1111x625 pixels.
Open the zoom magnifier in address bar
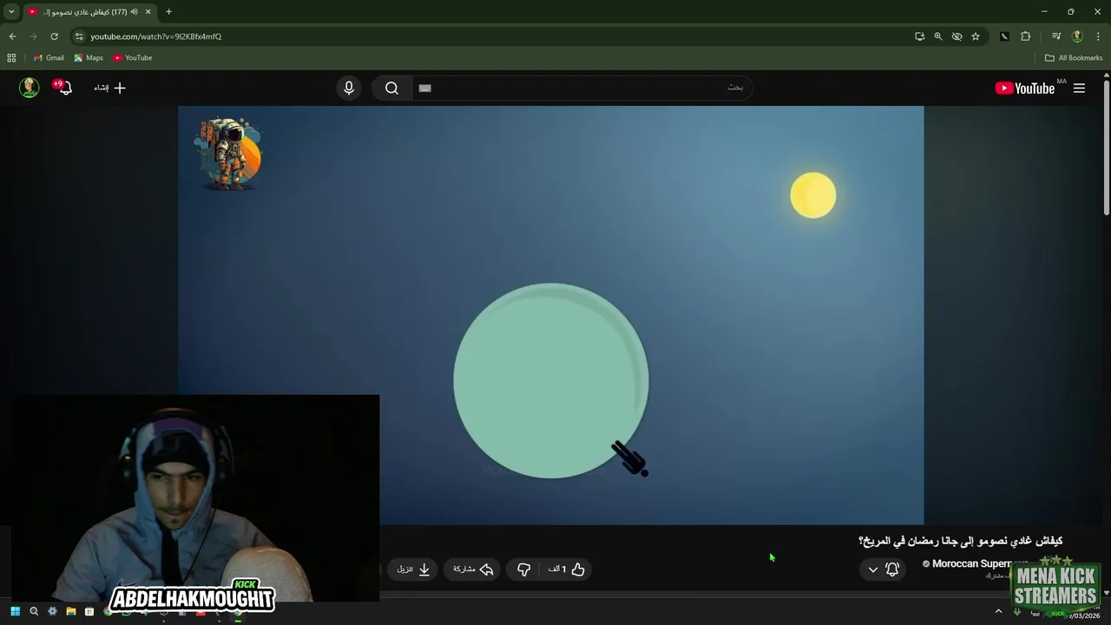pos(938,36)
